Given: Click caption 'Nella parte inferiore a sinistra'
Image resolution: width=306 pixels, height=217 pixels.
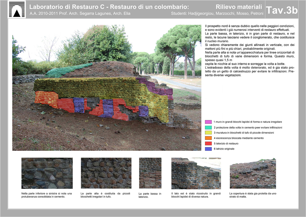Looking at the screenshot, I should tap(47, 195).
